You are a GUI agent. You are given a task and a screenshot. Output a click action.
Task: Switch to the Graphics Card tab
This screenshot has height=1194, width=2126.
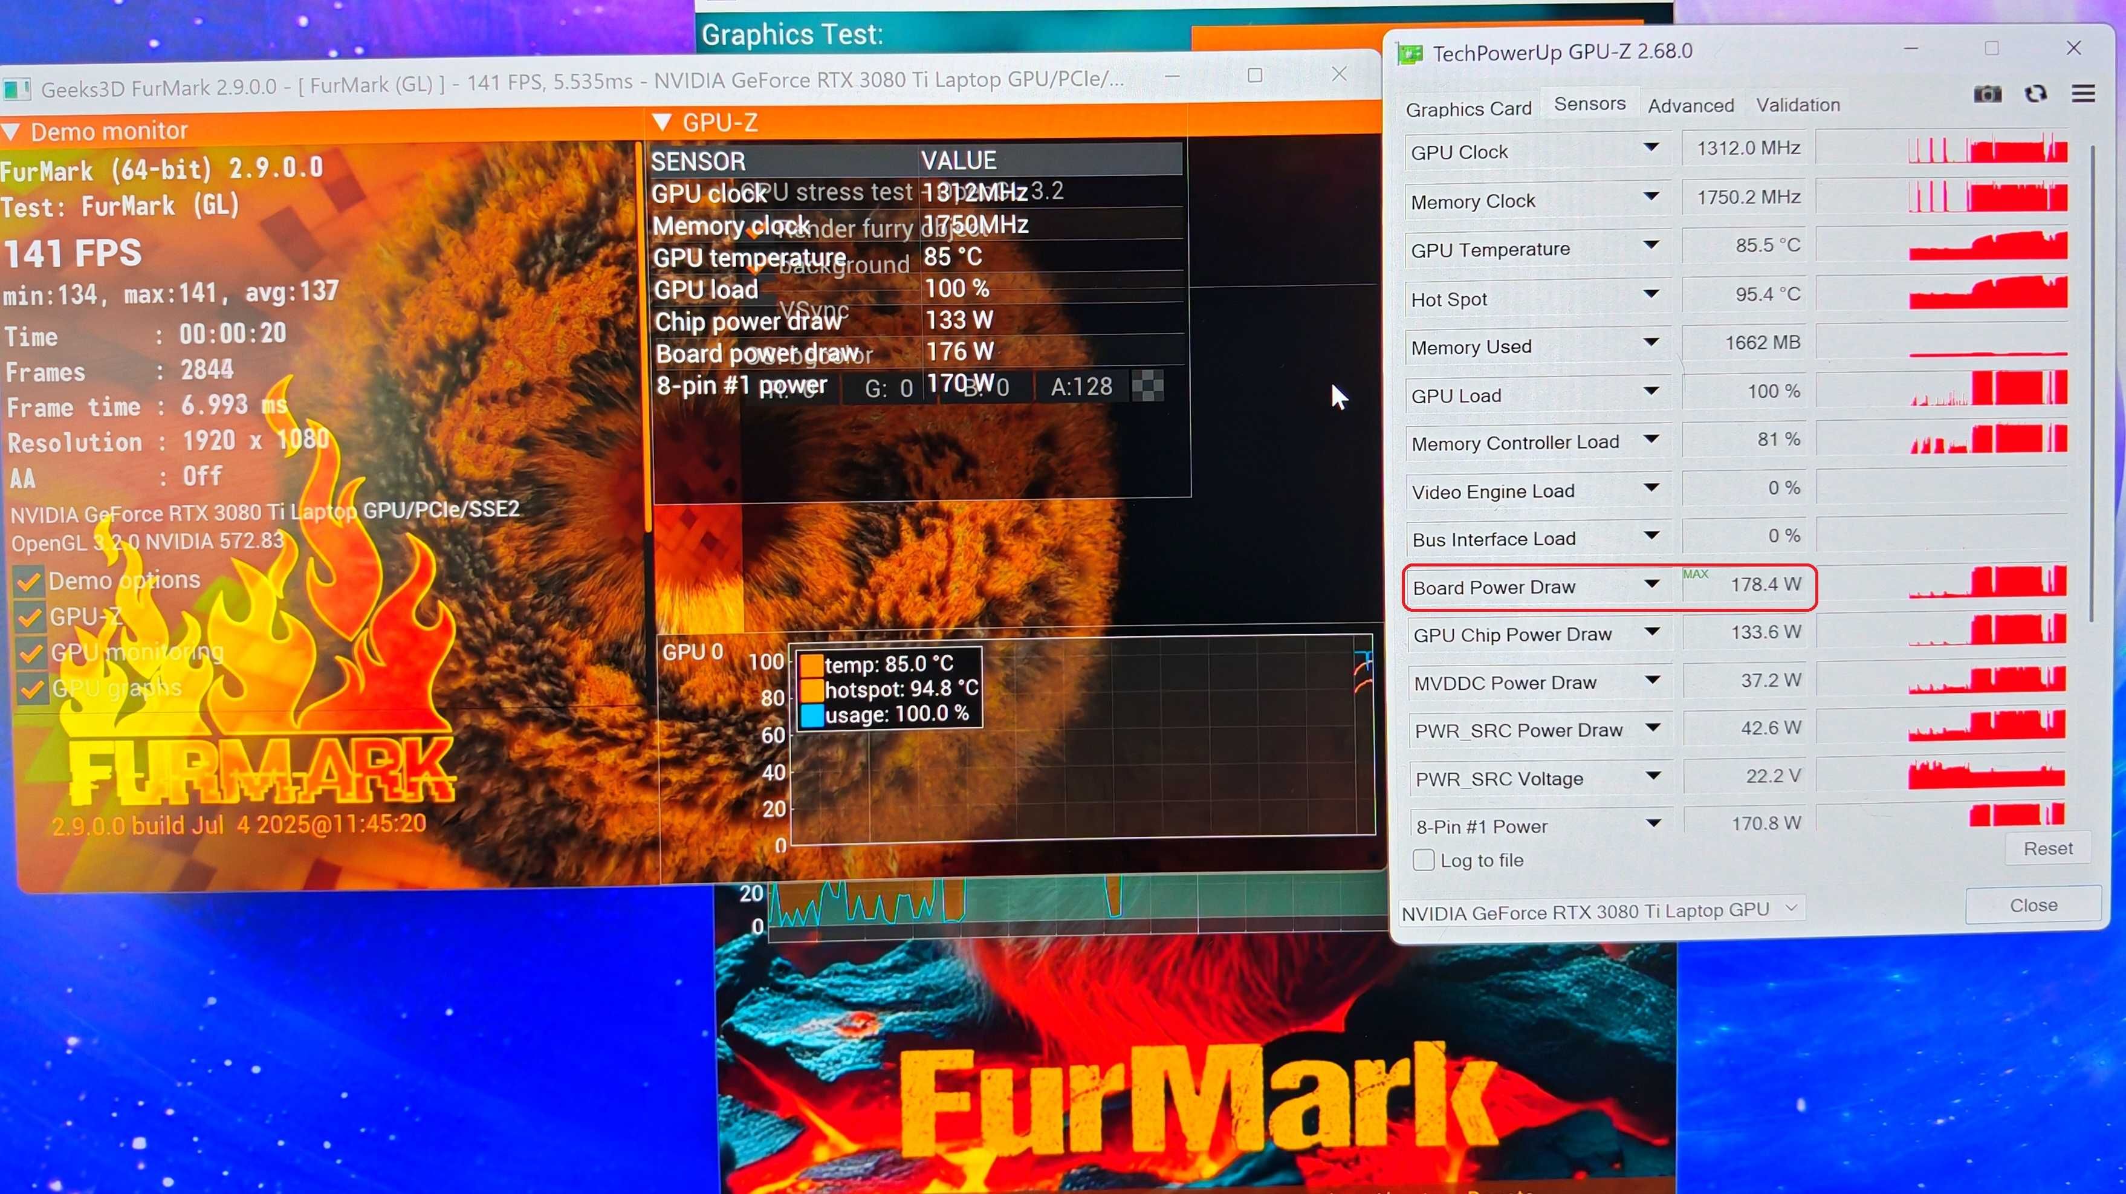click(x=1468, y=109)
